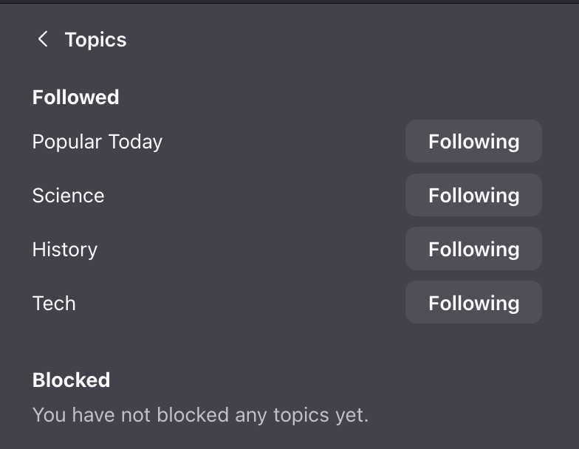Screen dimensions: 579x449
Task: Click the "You have not blocked" message
Action: (200, 415)
